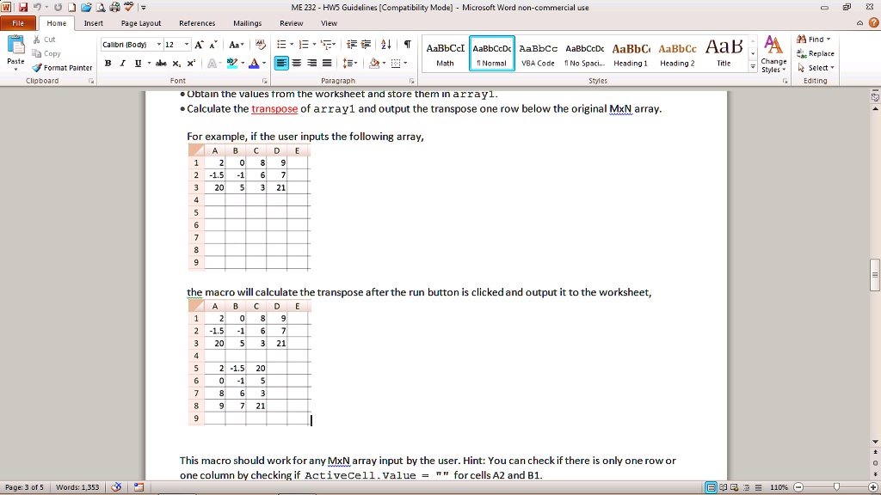
Task: Decrease paragraph indent
Action: point(352,45)
